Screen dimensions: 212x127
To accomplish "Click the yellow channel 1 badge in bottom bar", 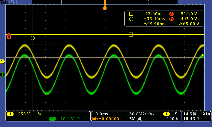I will pyautogui.click(x=10, y=114).
